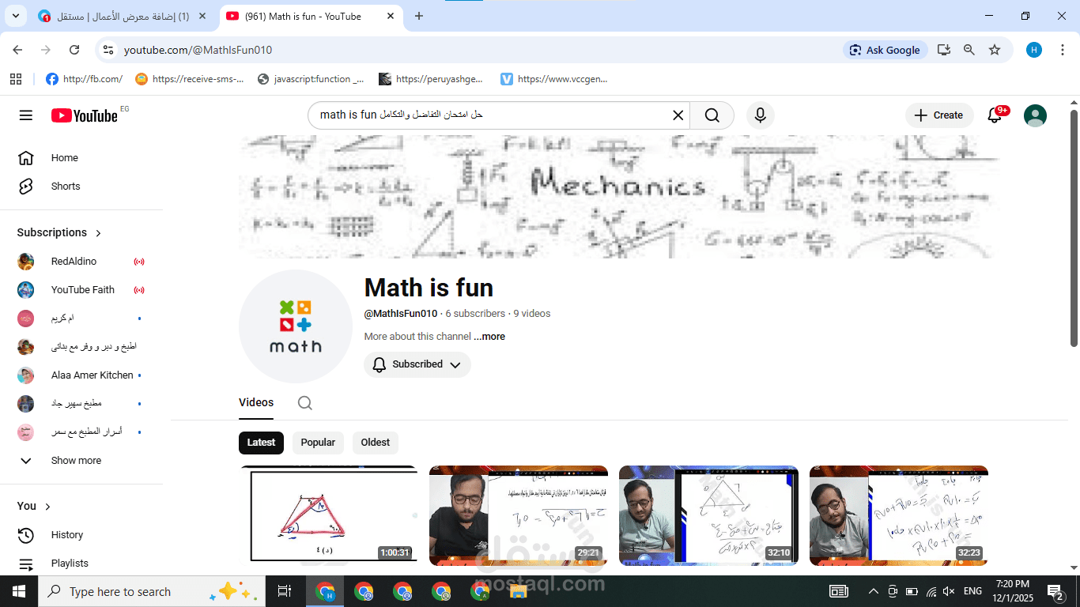Viewport: 1080px width, 607px height.
Task: Open the apps grid in bookmarks bar
Action: [x=16, y=79]
